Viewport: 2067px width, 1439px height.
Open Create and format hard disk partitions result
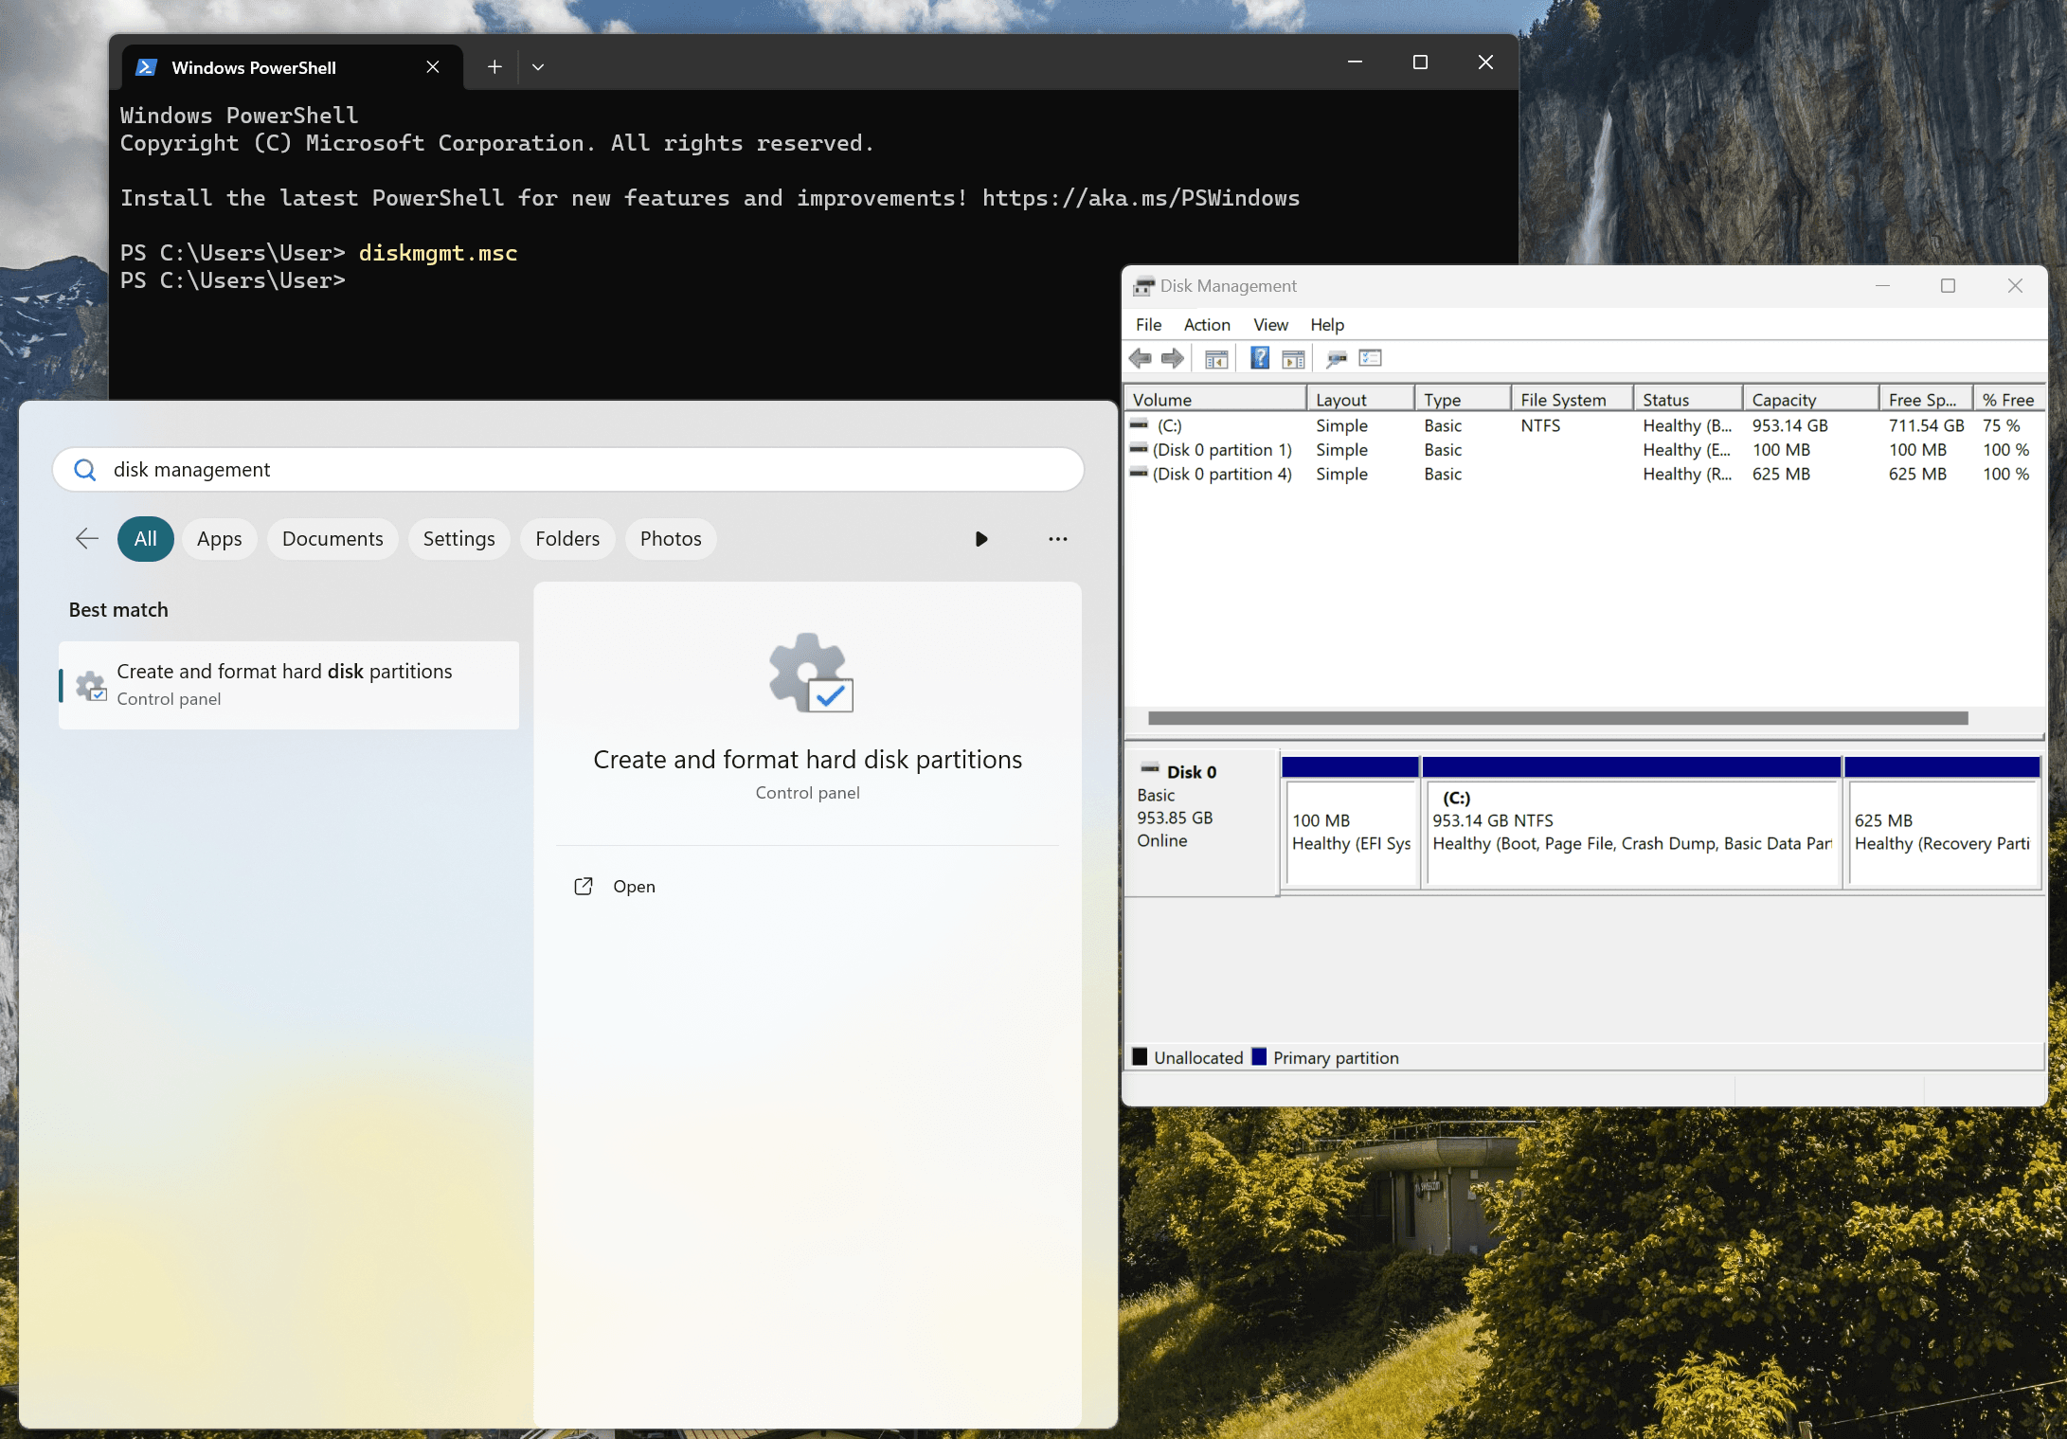(x=289, y=685)
